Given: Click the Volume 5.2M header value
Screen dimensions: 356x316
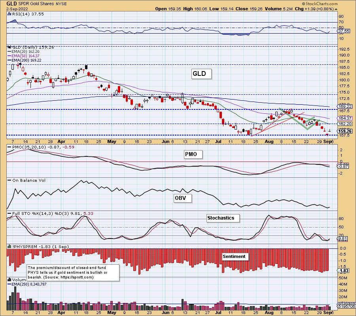Looking at the screenshot, I should coord(278,9).
